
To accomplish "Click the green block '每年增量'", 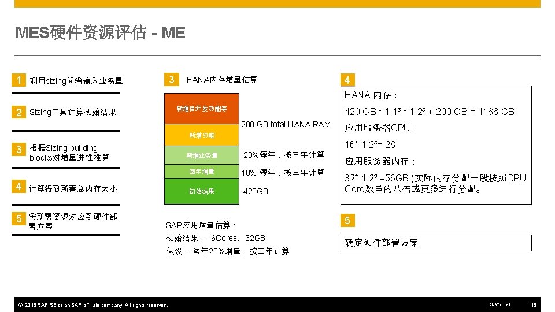I will pos(202,171).
